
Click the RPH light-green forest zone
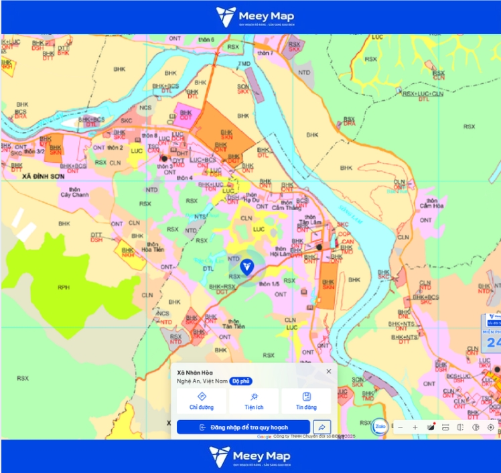[x=64, y=287]
